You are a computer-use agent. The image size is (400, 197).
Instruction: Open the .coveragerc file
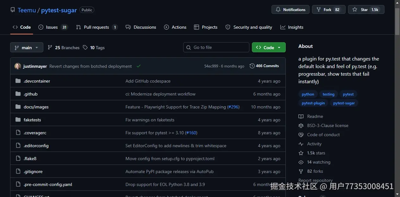tap(35, 133)
